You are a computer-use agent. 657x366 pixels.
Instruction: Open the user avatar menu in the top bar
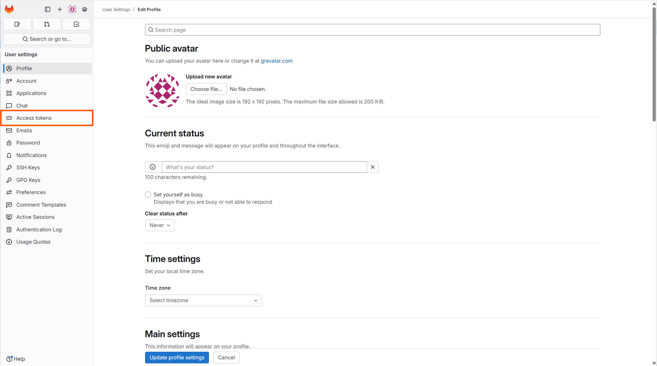pos(72,9)
